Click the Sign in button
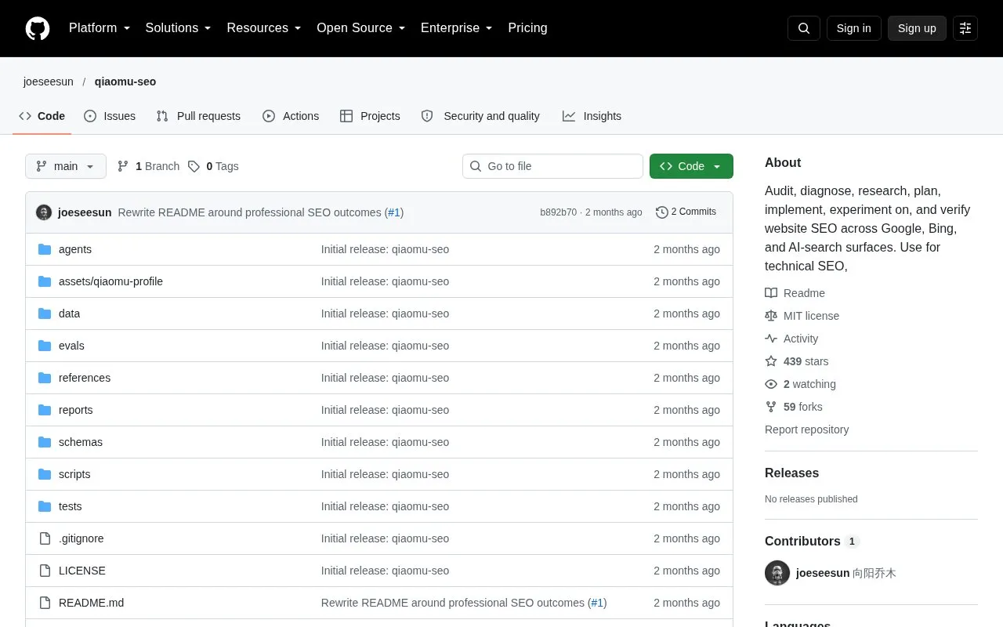Viewport: 1003px width, 627px height. (854, 28)
